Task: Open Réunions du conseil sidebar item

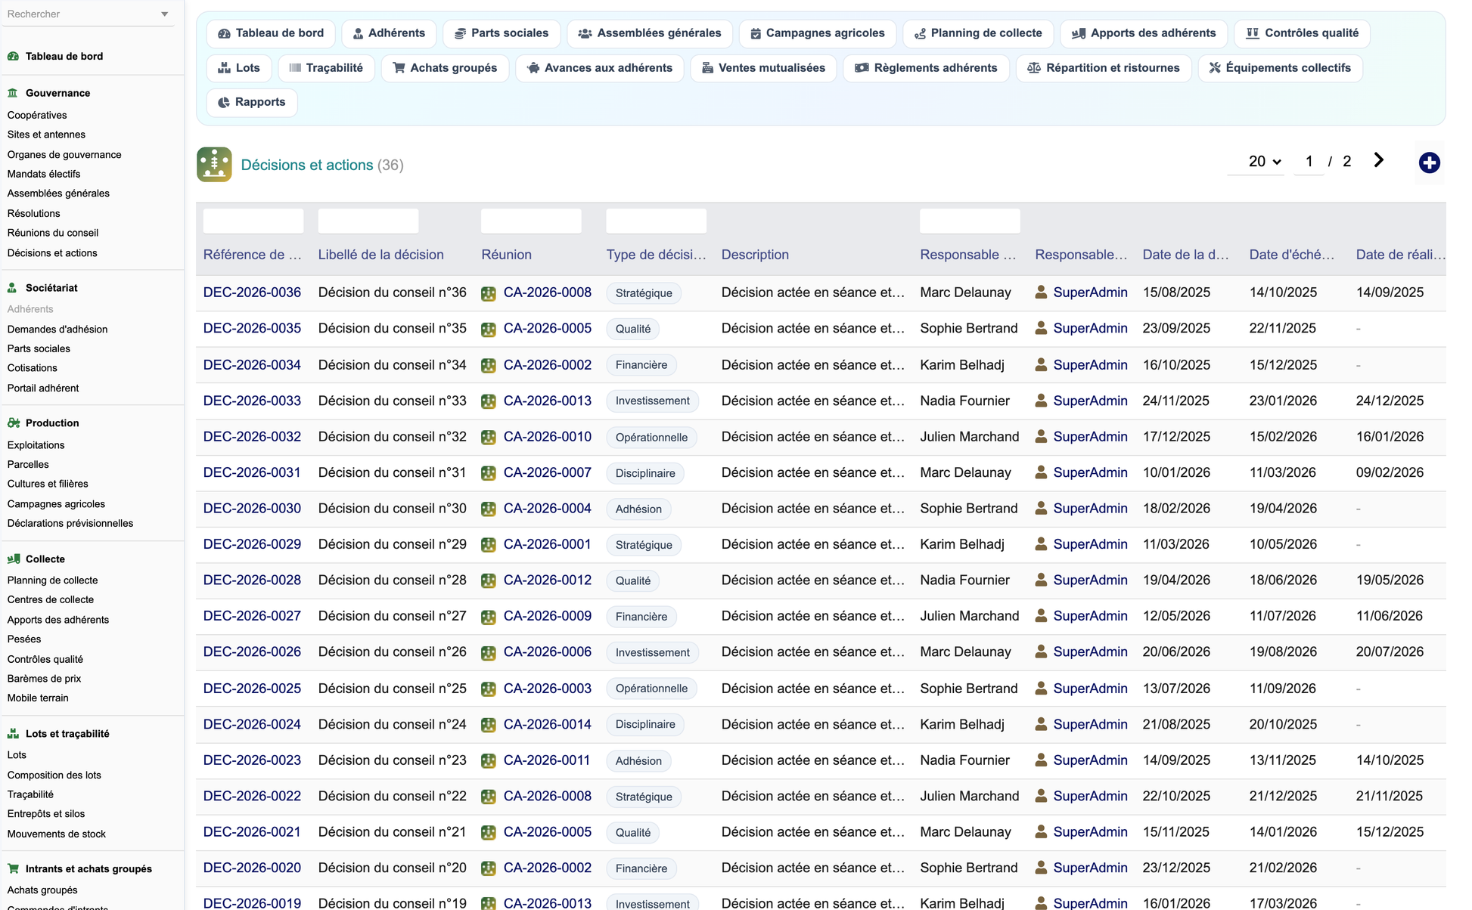Action: point(53,233)
